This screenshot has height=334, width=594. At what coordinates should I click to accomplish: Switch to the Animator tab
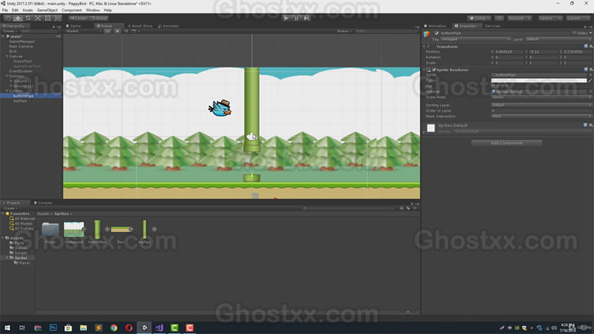[x=169, y=26]
